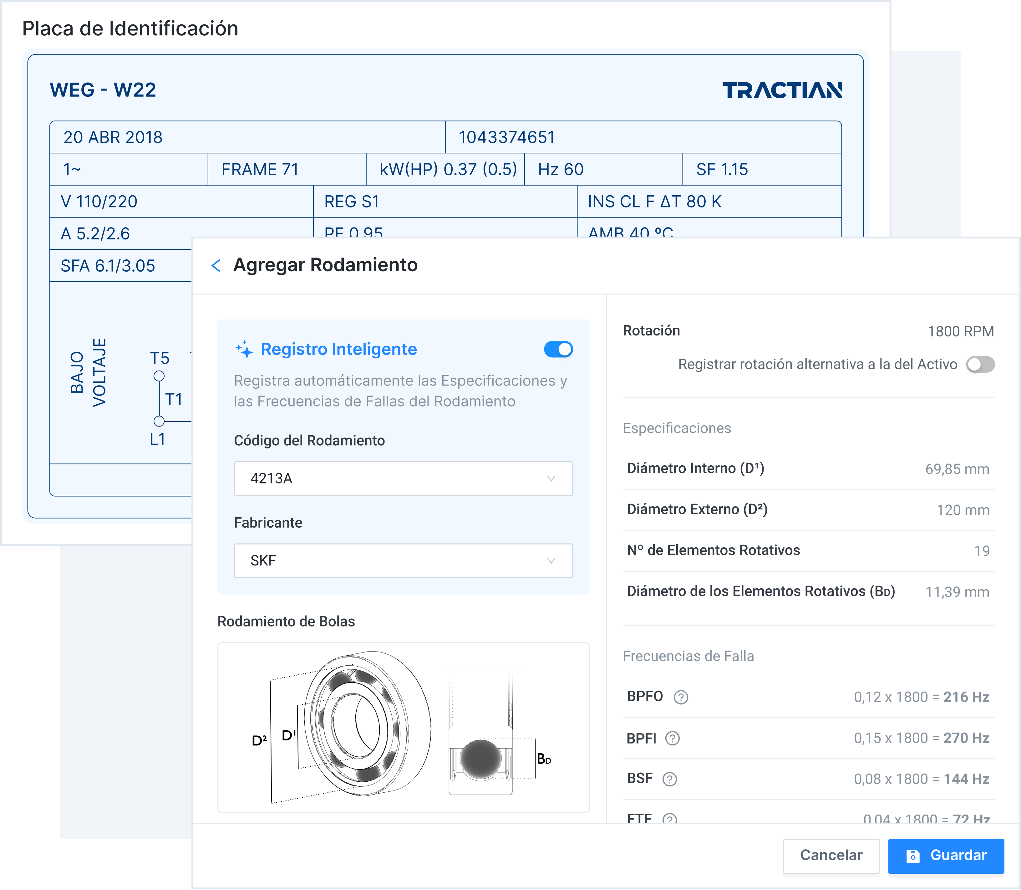The width and height of the screenshot is (1021, 890).
Task: Click the Registro Inteligente heading text
Action: click(x=338, y=349)
